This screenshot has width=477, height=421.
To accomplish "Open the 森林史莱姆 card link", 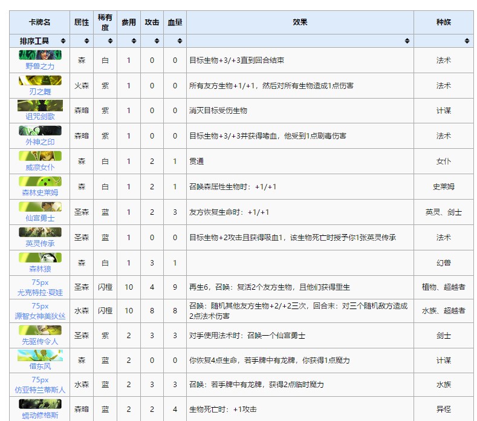I will click(40, 192).
